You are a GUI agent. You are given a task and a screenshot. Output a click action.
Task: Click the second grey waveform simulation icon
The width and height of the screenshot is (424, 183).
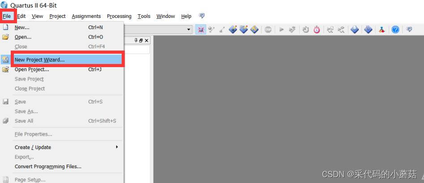[x=341, y=30]
